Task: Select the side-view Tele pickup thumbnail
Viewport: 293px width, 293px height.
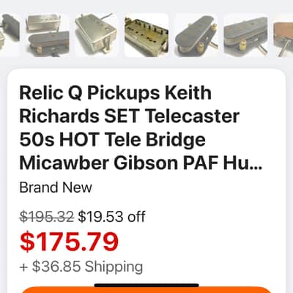Action: [x=246, y=35]
